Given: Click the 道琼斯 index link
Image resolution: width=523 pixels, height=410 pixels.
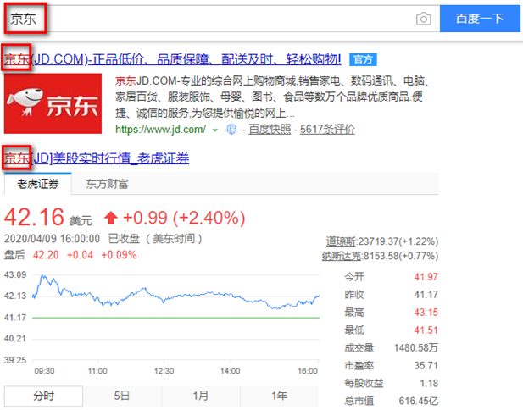Looking at the screenshot, I should pyautogui.click(x=341, y=241).
